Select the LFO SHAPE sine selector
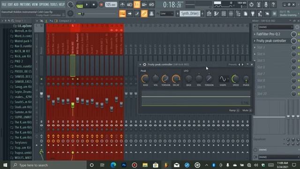Screen dimensions: 300x169 [223, 79]
